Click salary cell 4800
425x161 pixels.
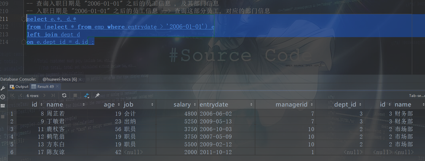pyautogui.click(x=191, y=114)
